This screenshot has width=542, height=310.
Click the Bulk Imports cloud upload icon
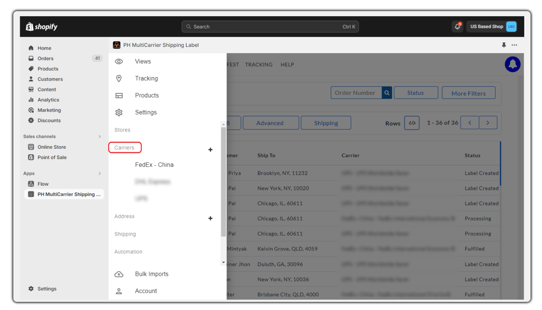pyautogui.click(x=119, y=274)
